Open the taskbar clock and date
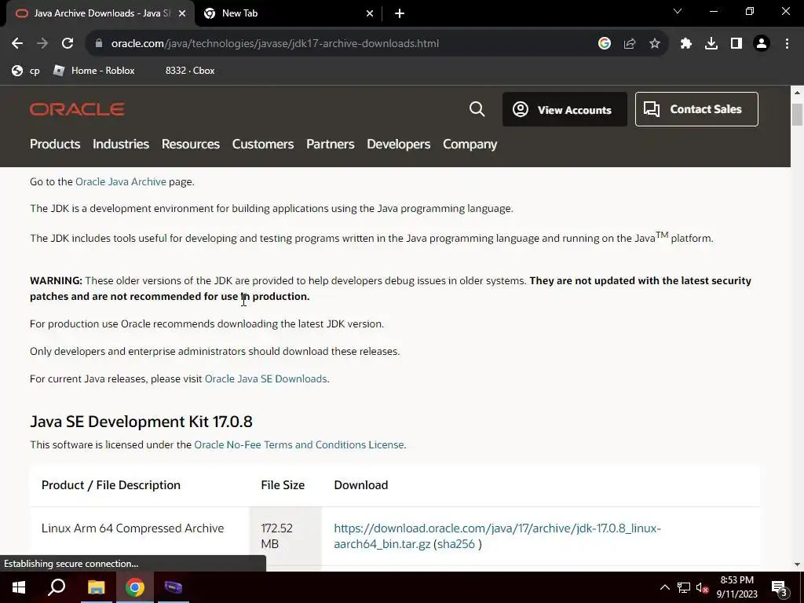 coord(736,587)
